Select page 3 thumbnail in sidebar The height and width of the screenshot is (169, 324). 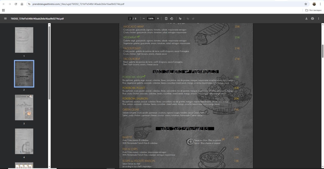click(24, 107)
